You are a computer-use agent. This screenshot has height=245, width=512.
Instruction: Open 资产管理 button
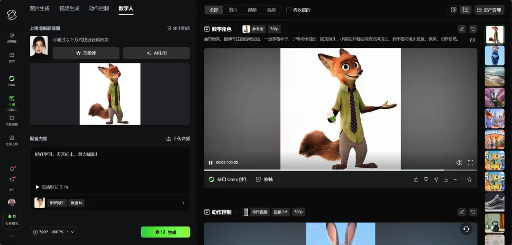[489, 10]
